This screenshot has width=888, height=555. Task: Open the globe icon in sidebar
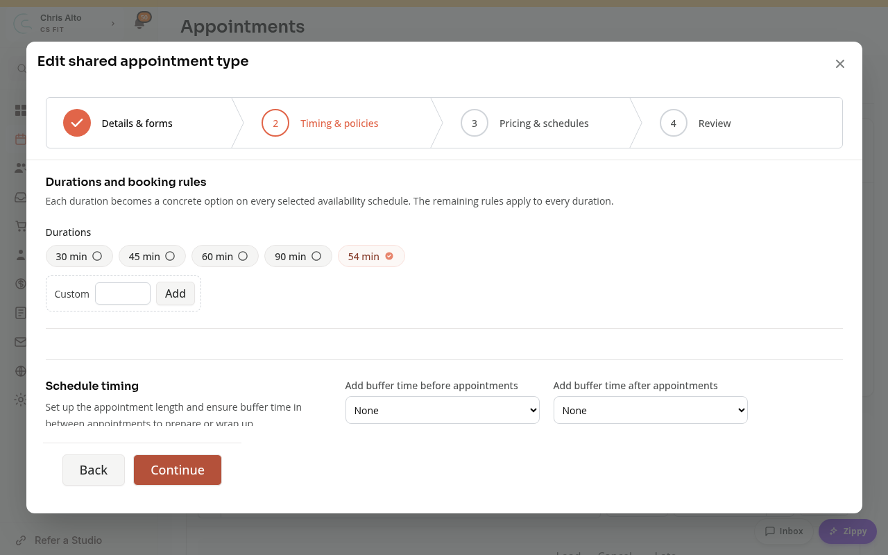(x=21, y=371)
